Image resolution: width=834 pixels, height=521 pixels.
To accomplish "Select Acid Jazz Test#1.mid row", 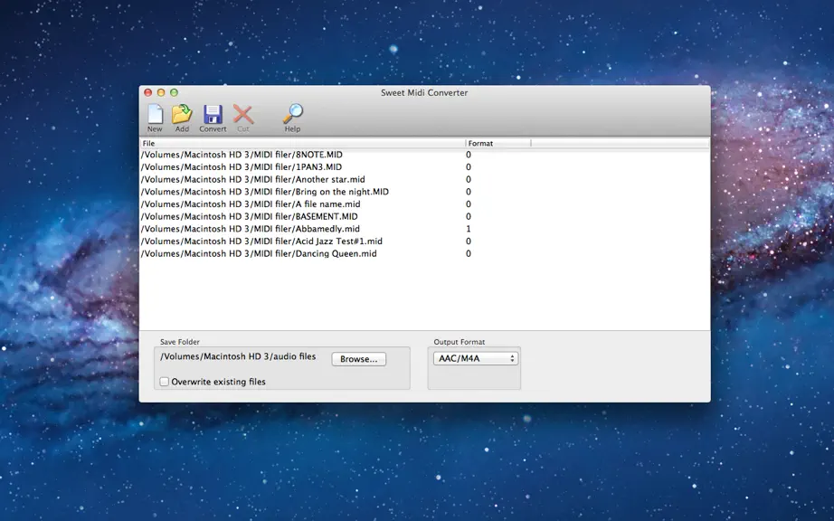I will click(x=424, y=242).
